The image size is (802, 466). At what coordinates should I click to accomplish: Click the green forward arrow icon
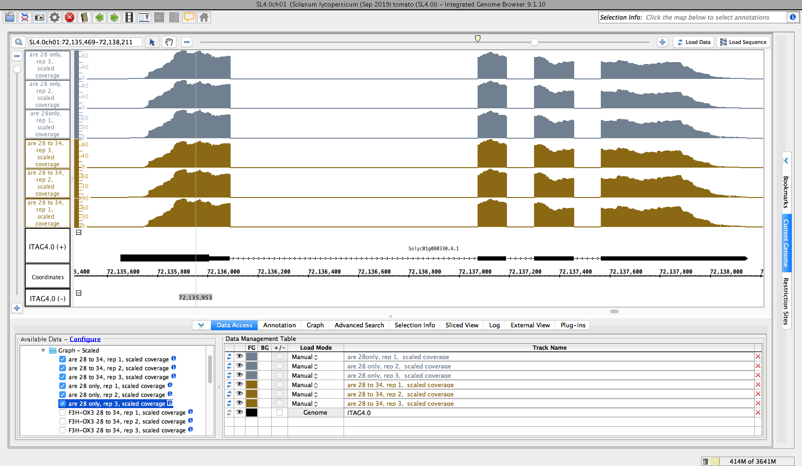tap(114, 18)
